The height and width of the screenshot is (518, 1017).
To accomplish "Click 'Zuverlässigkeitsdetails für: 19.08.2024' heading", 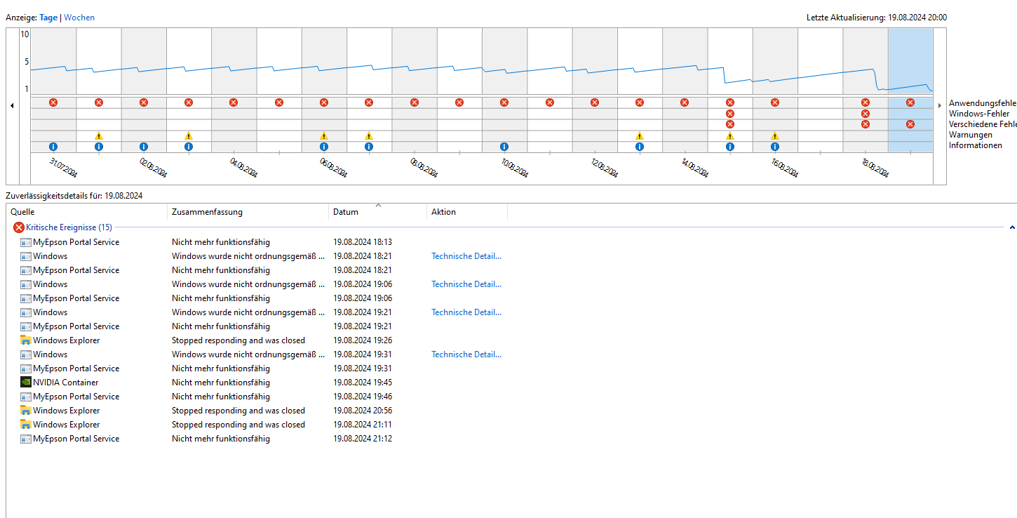I will (74, 196).
